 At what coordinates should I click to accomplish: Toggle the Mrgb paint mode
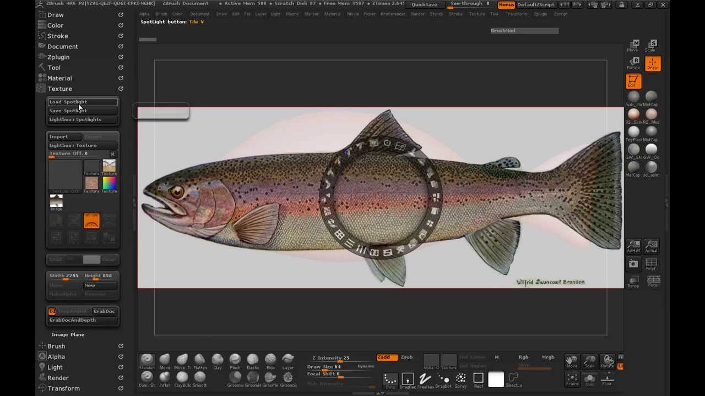(x=548, y=358)
